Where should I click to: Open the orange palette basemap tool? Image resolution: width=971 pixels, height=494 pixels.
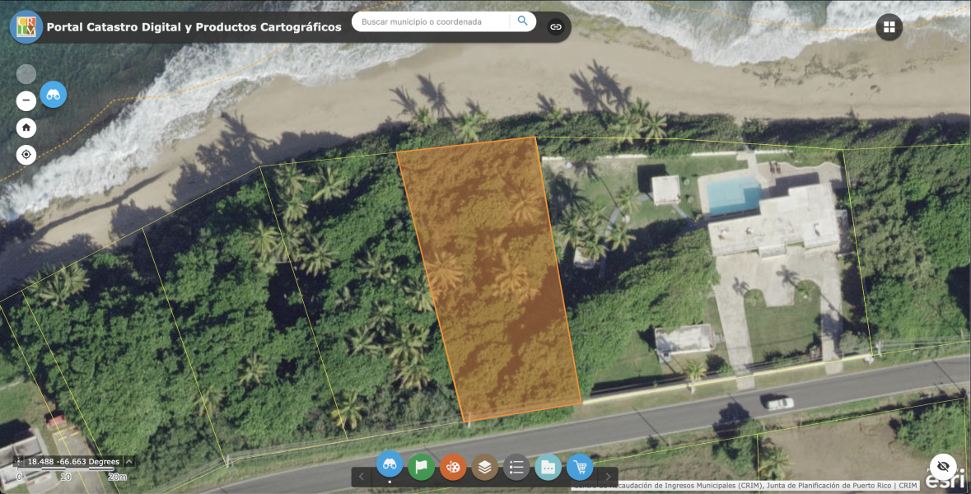tap(453, 466)
